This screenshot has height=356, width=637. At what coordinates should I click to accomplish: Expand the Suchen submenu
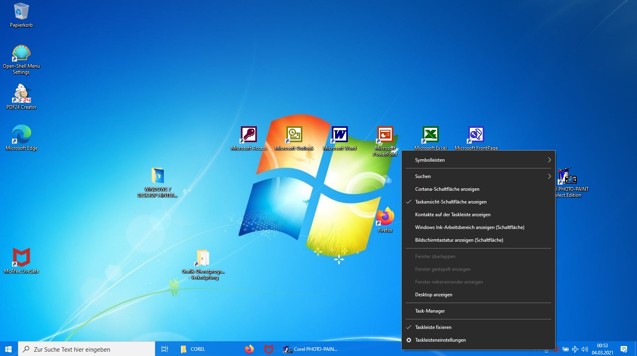[478, 176]
